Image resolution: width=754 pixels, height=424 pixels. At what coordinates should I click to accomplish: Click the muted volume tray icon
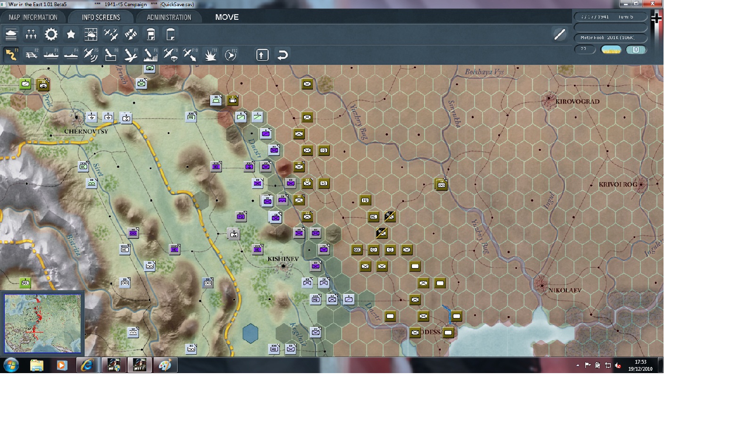618,365
